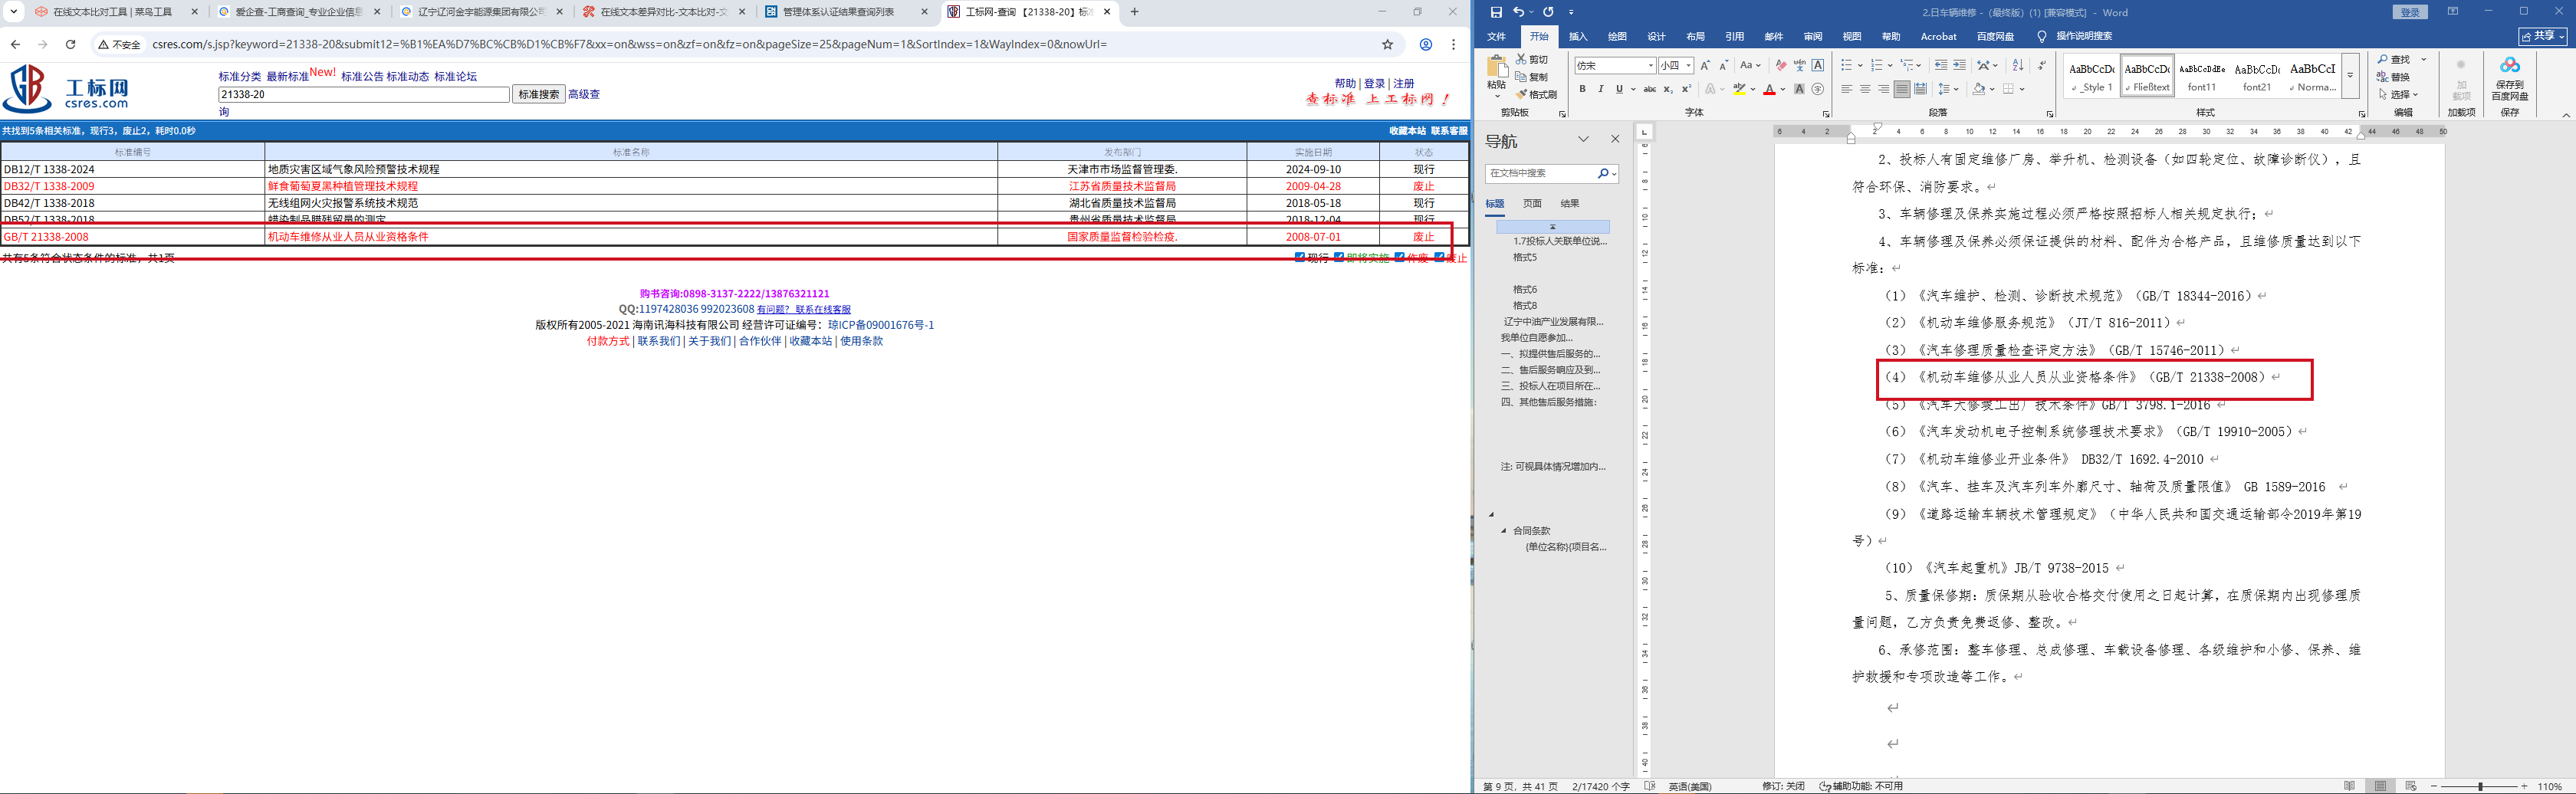Switch to the 审阅 ribbon tab
Viewport: 2576px width, 794px height.
pos(1813,37)
